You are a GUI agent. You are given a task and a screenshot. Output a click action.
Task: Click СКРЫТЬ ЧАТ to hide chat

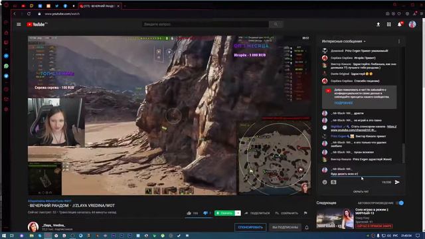tap(361, 192)
